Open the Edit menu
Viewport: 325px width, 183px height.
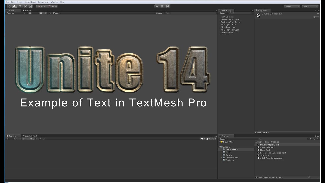point(13,2)
